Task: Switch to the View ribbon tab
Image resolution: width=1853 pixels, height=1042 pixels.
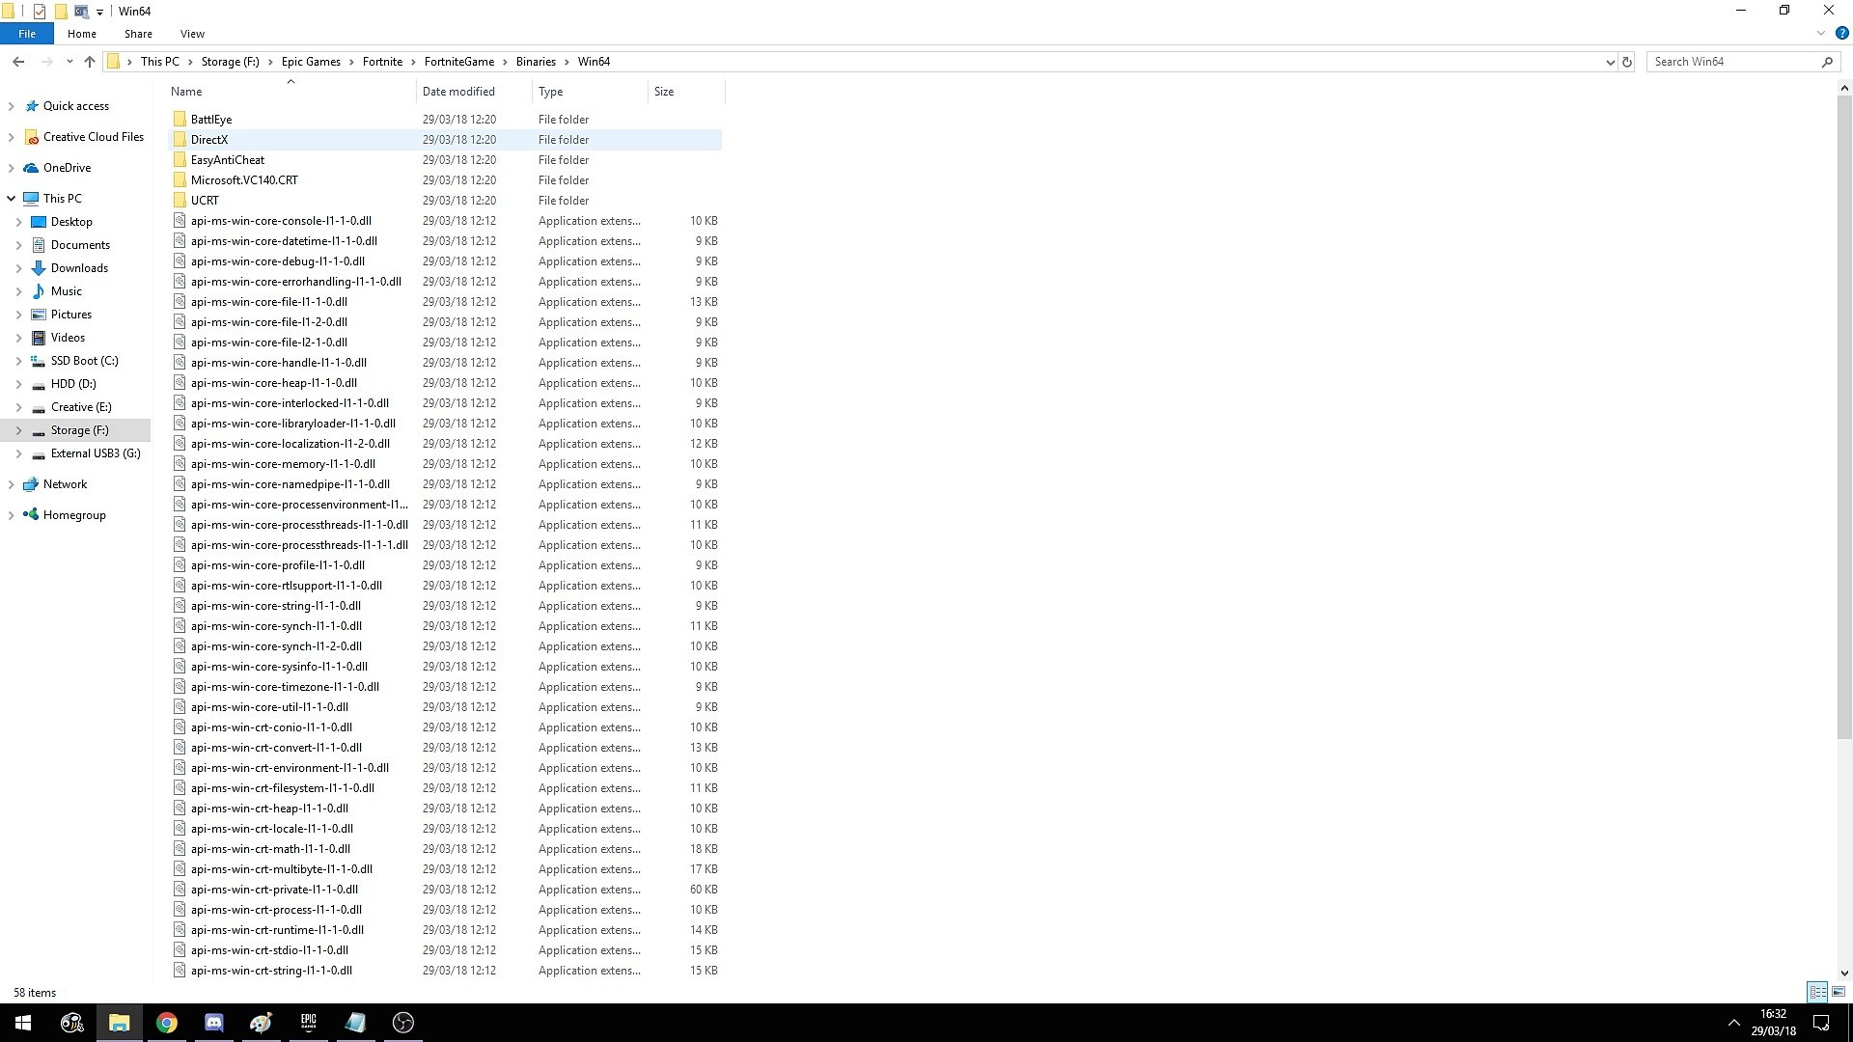Action: [x=192, y=34]
